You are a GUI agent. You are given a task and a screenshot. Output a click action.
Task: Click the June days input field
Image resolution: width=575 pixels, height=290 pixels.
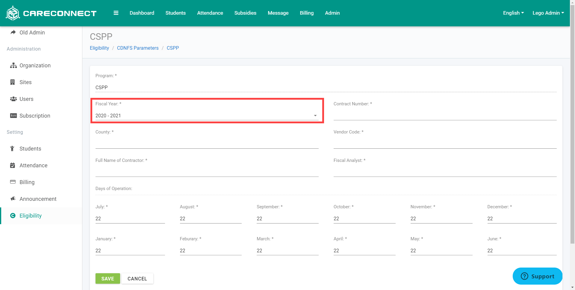[522, 250]
